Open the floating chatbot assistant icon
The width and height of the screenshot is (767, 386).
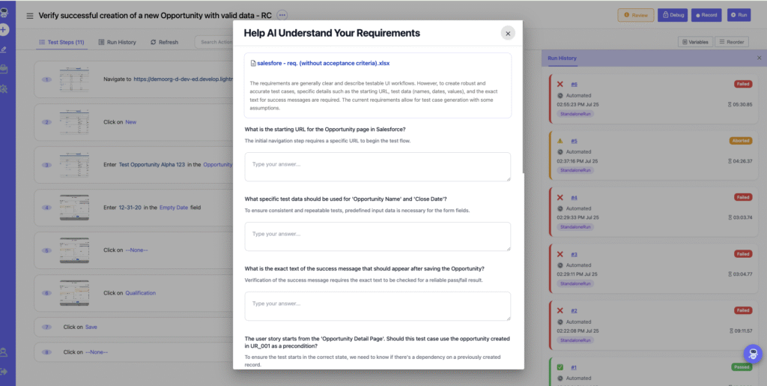click(x=752, y=354)
